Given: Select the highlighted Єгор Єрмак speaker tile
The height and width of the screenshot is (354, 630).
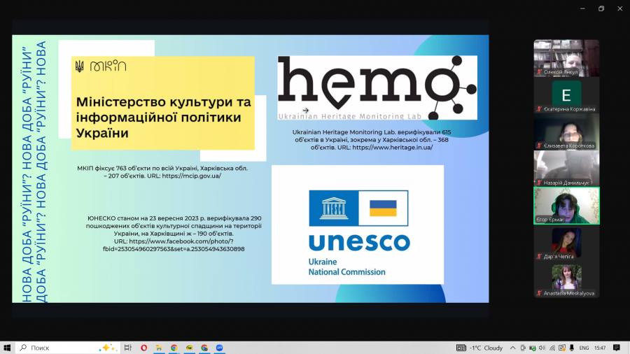Looking at the screenshot, I should point(566,206).
